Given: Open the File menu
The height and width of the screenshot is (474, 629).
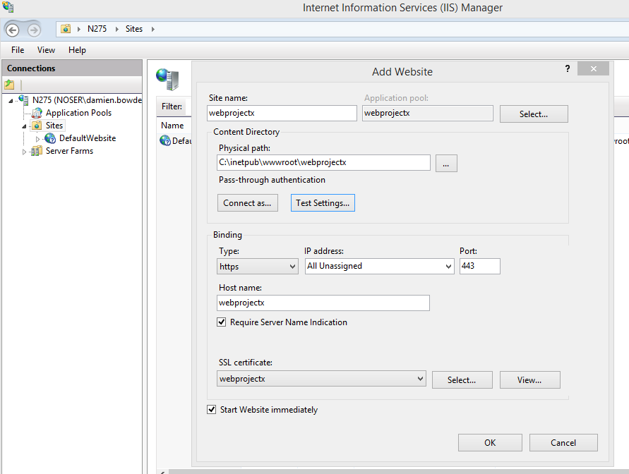Looking at the screenshot, I should [x=18, y=50].
